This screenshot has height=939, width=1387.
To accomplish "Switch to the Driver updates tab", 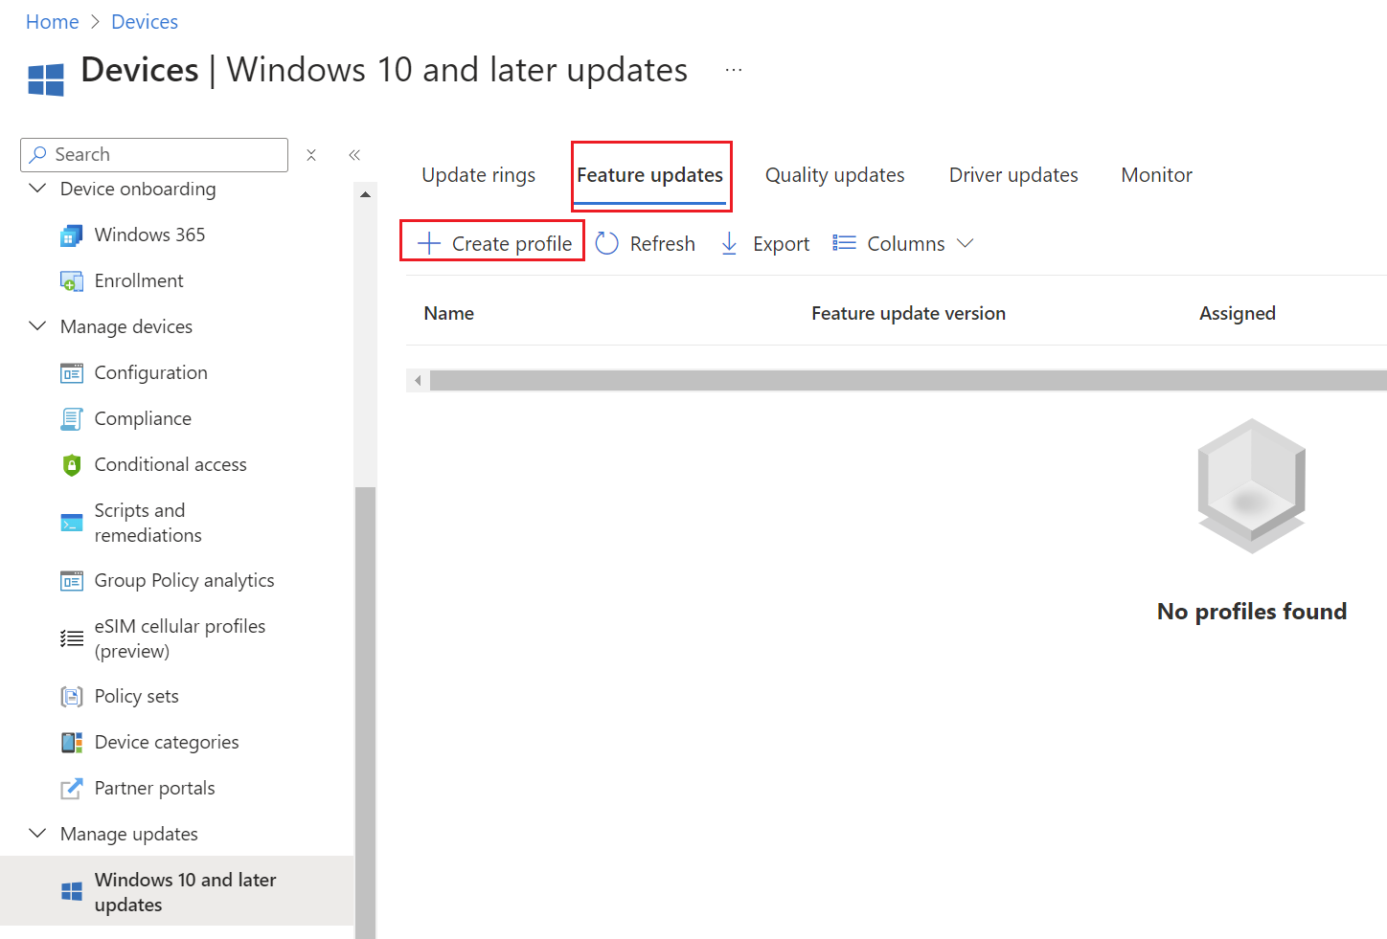I will (1012, 175).
